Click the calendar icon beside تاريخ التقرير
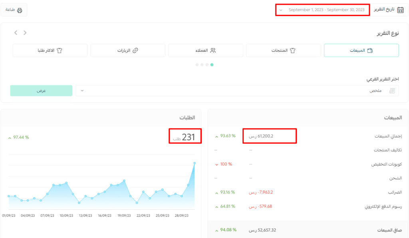Viewport: 409px width, 238px height. click(x=400, y=10)
